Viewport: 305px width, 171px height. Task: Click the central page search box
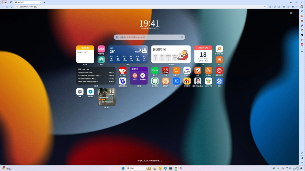pyautogui.click(x=149, y=37)
